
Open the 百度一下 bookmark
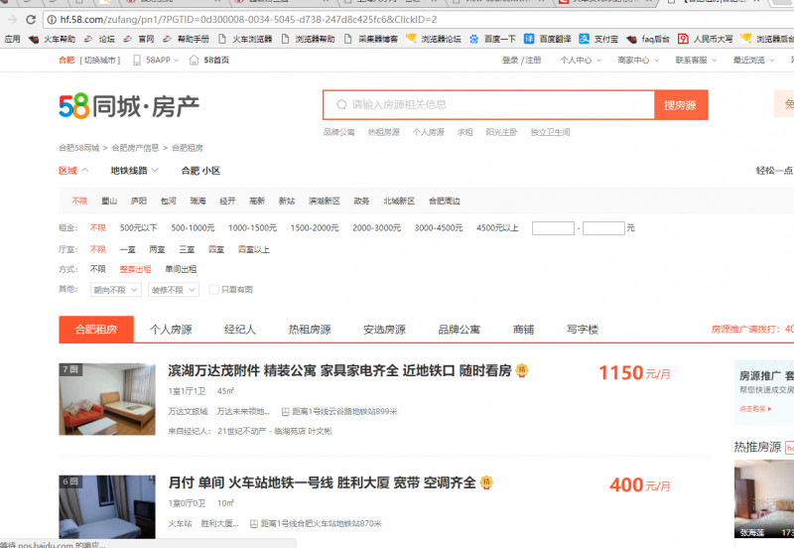pos(492,39)
